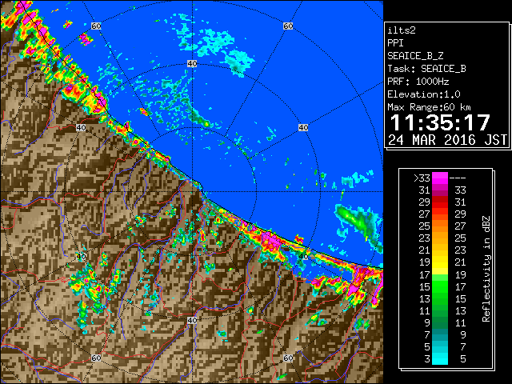512x384 pixels.
Task: Select the "Elevation:1.0" text
Action: coord(424,94)
